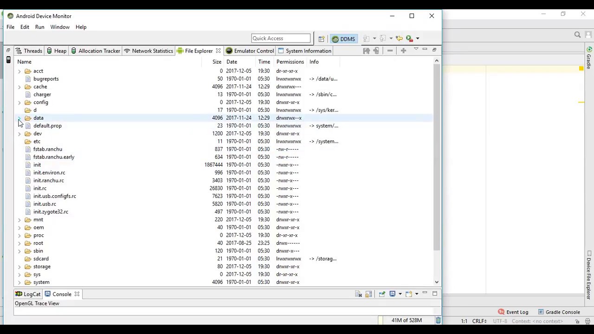This screenshot has height=334, width=594.
Task: Click the Size column header
Action: pyautogui.click(x=217, y=62)
